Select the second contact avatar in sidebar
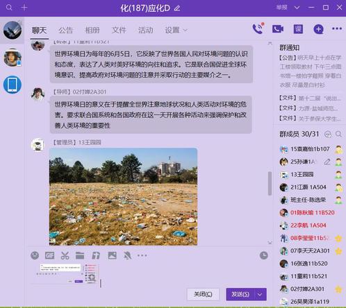This screenshot has width=346, height=308. click(13, 58)
